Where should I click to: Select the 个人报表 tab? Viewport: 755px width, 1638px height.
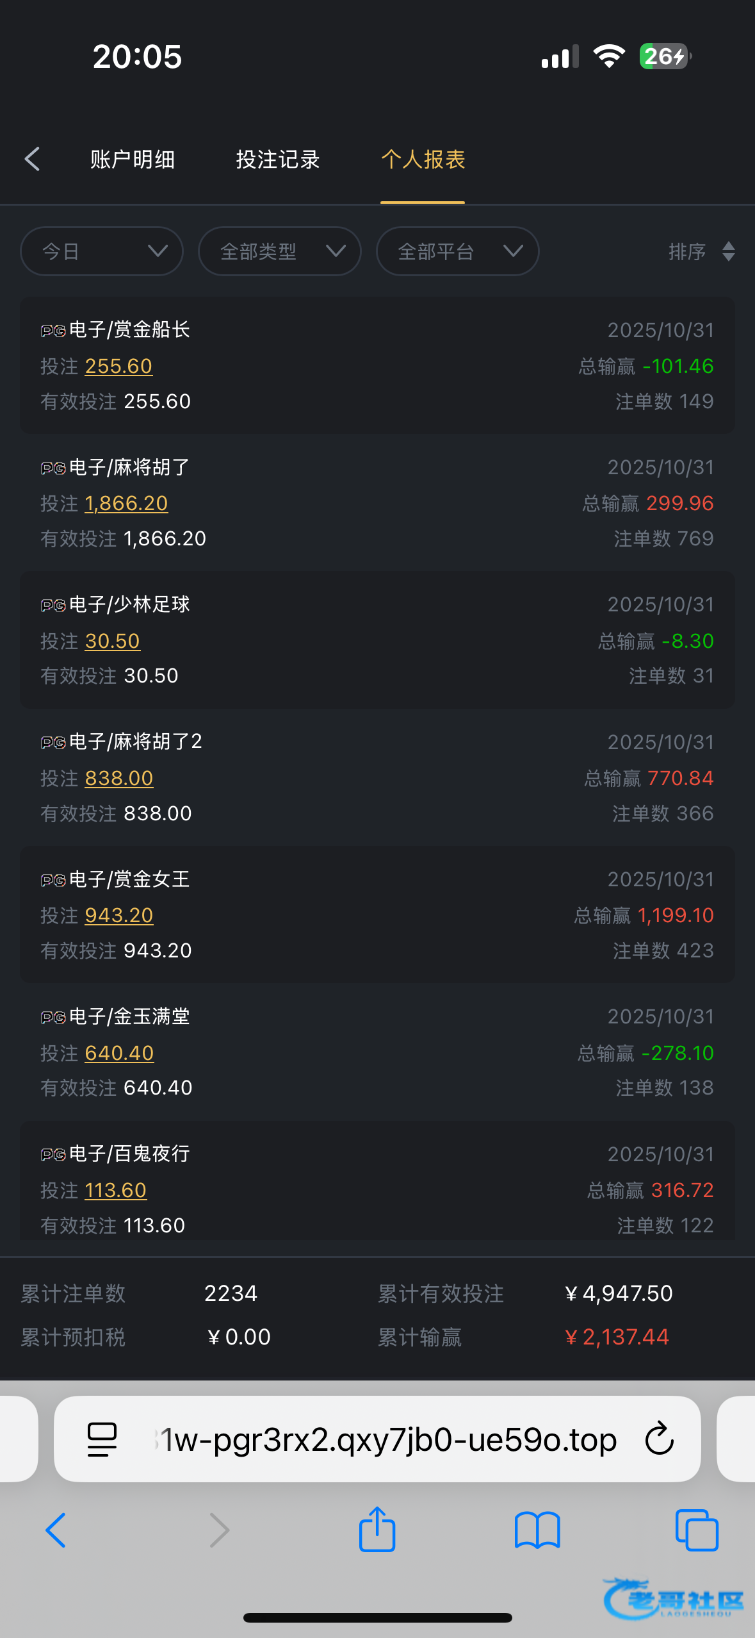coord(423,159)
